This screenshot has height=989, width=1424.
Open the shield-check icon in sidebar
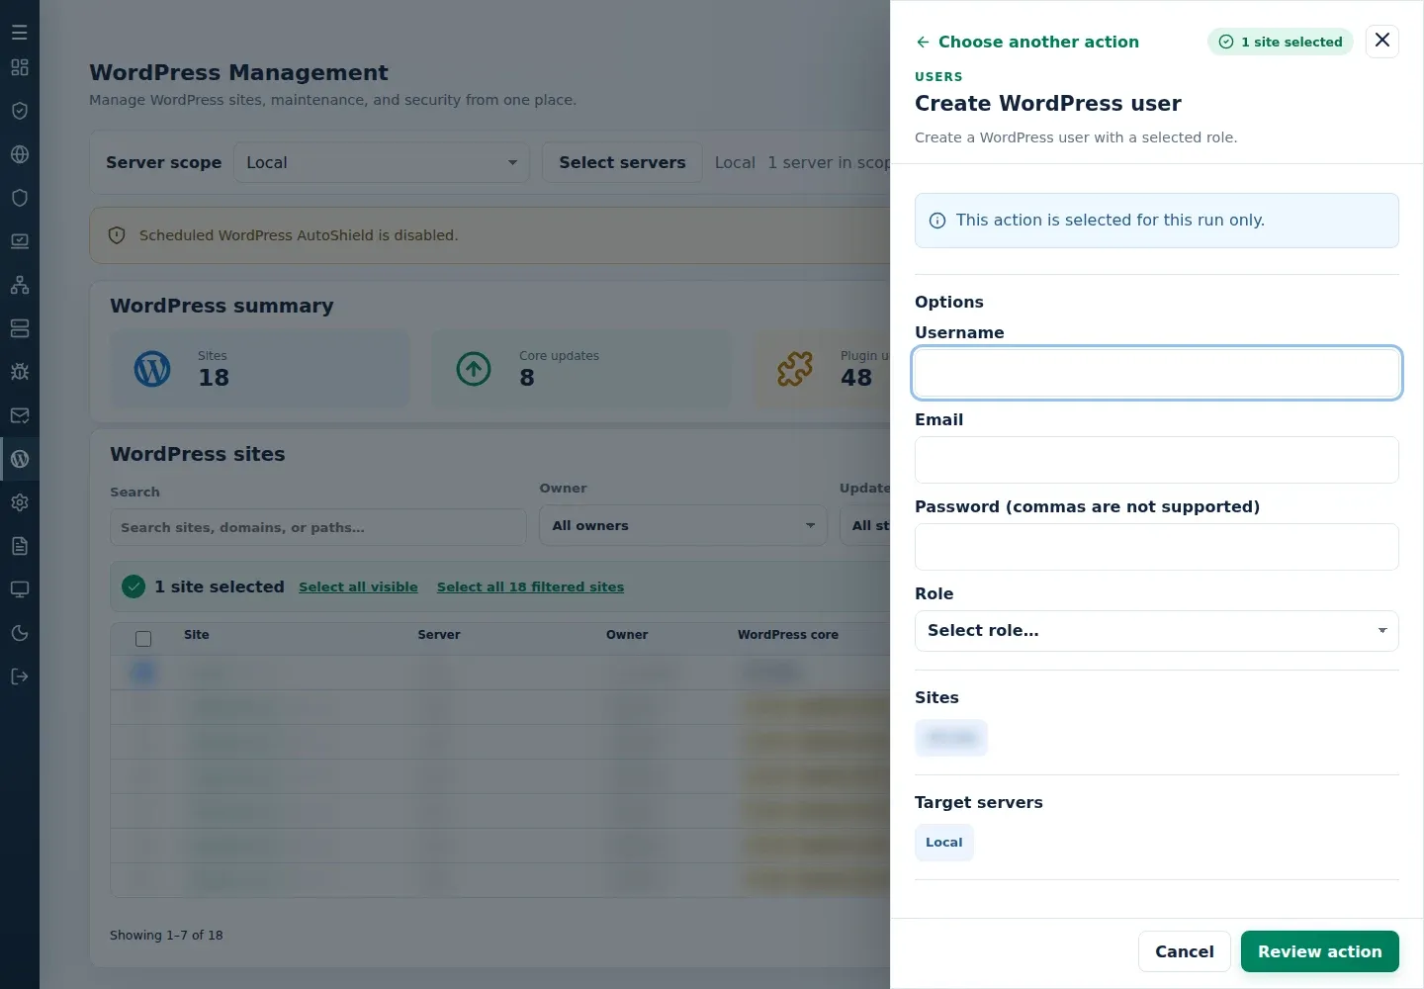click(20, 111)
